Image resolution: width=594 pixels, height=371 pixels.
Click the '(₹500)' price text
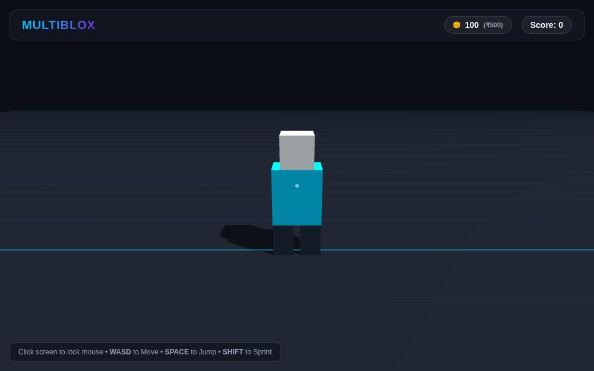[x=493, y=25]
